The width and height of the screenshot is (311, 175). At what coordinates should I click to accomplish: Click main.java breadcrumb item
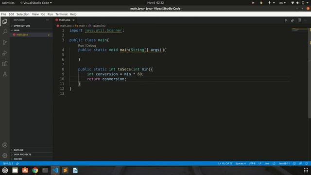tap(66, 26)
